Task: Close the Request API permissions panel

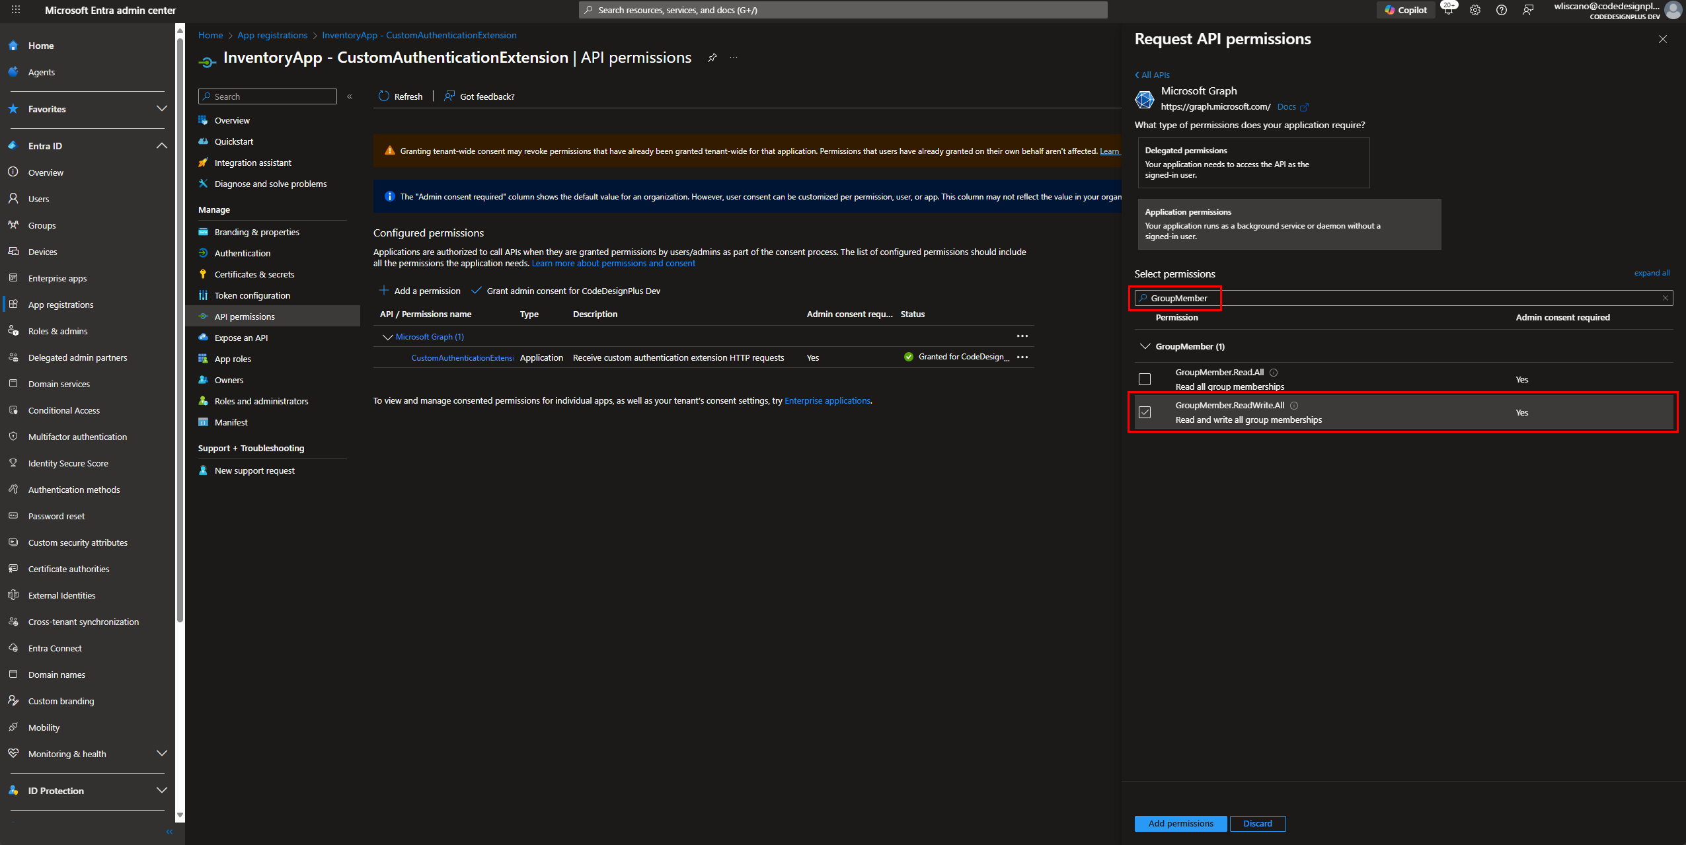Action: (x=1663, y=39)
